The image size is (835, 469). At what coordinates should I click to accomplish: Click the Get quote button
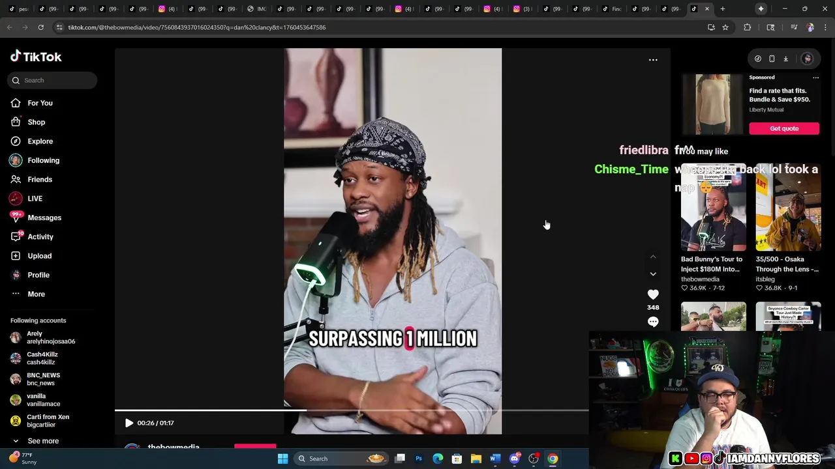point(784,128)
